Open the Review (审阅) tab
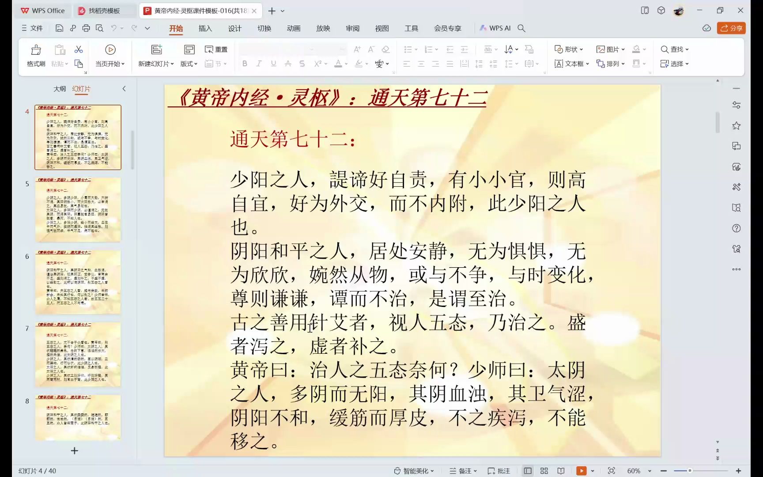The width and height of the screenshot is (763, 477). 352,28
